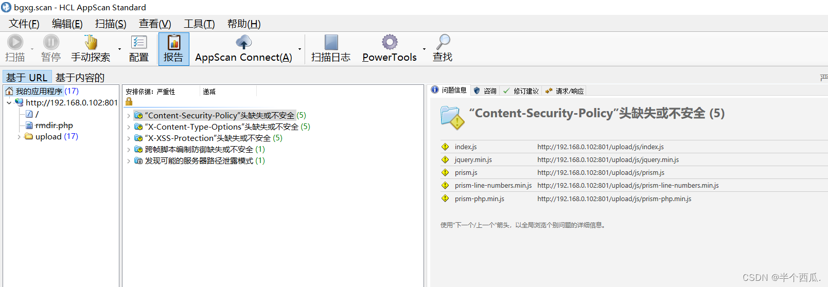This screenshot has height=287, width=828.
Task: Expand the upload folder node
Action: point(19,137)
